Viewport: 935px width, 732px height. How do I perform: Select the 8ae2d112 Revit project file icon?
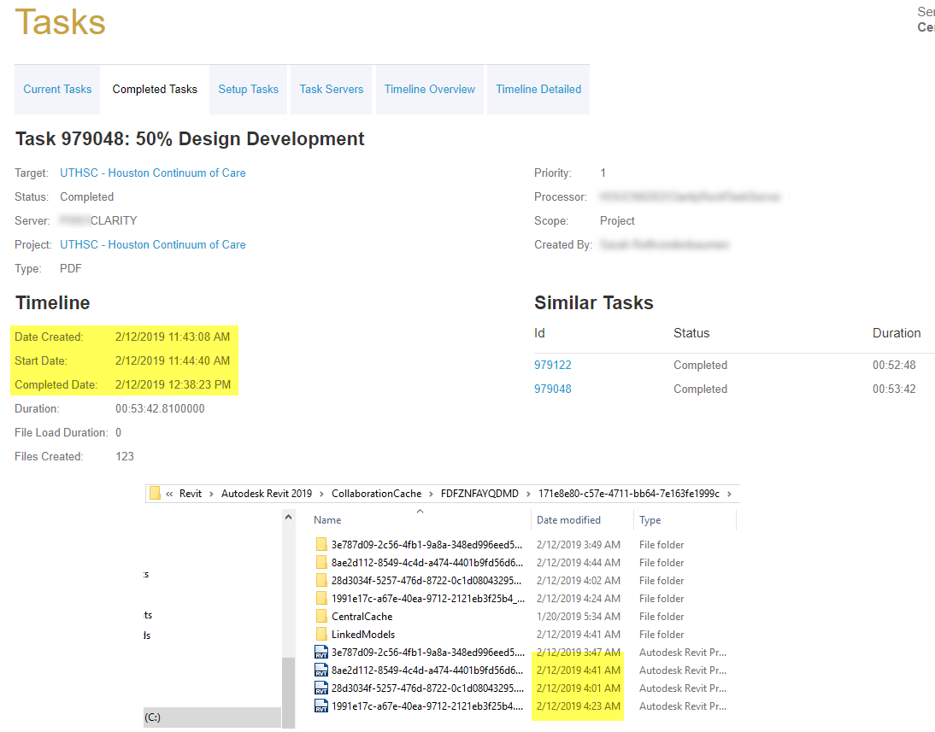321,671
